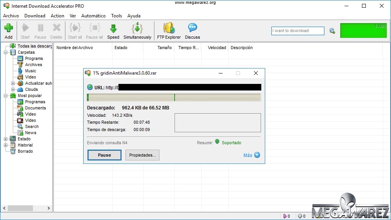Open the Download menu
The image size is (391, 220).
click(35, 16)
